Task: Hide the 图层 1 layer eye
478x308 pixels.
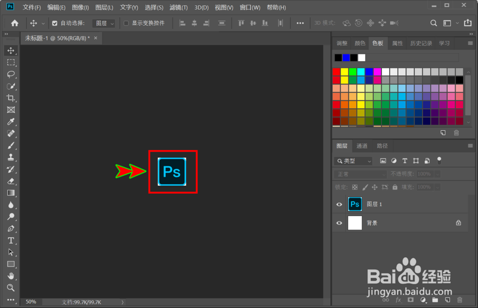Action: (x=339, y=204)
